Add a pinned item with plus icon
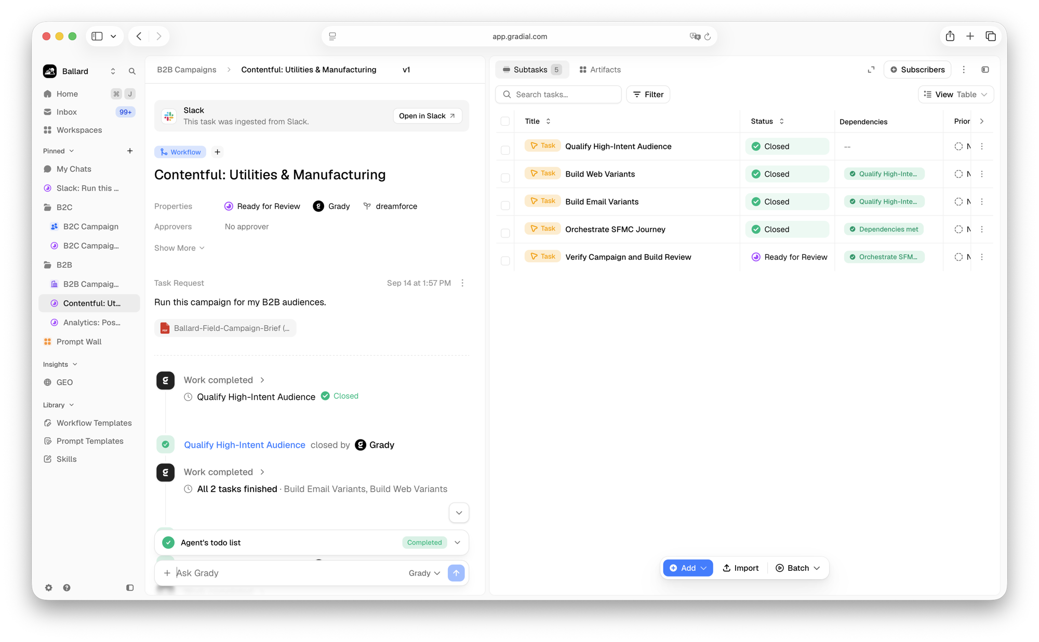Viewport: 1039px width, 642px height. click(130, 151)
